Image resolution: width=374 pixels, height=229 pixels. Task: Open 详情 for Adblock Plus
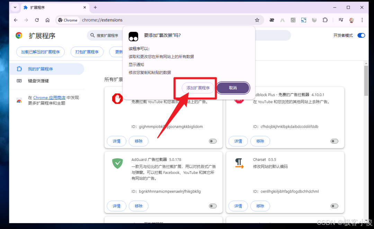click(238, 141)
